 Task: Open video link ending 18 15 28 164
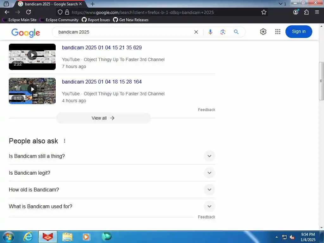click(x=102, y=82)
